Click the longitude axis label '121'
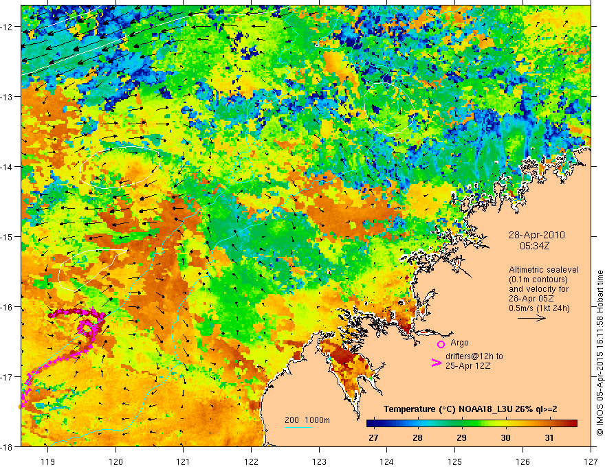 coord(184,462)
